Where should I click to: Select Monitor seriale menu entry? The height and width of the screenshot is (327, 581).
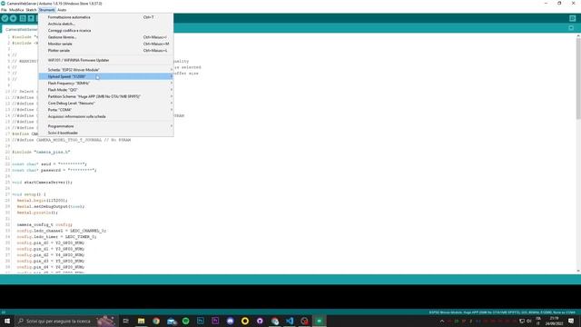[106, 44]
